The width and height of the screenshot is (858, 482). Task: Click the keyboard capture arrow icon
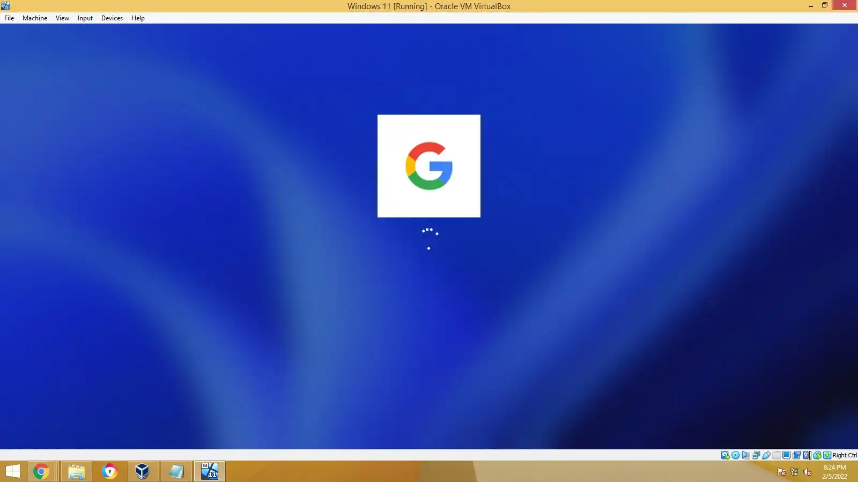827,455
